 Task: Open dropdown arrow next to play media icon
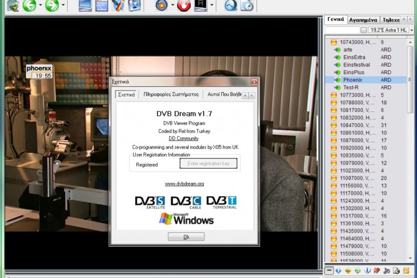(x=173, y=5)
